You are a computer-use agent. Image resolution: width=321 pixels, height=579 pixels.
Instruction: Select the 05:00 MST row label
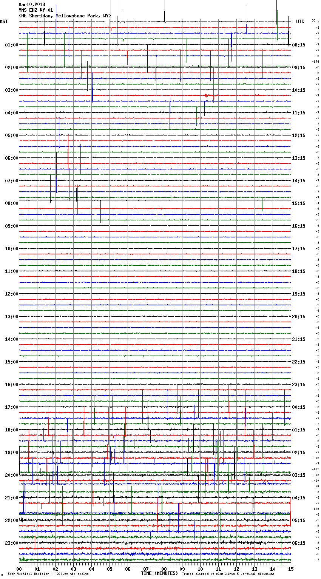[12, 136]
